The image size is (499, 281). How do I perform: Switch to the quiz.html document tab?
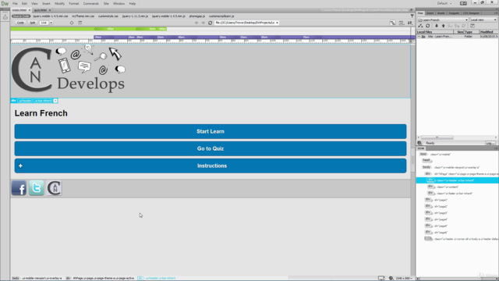coord(40,10)
